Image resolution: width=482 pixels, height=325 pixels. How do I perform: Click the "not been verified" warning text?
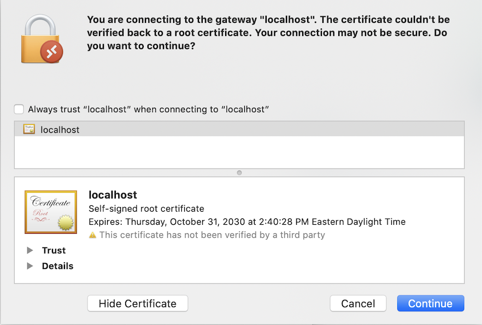click(x=212, y=235)
